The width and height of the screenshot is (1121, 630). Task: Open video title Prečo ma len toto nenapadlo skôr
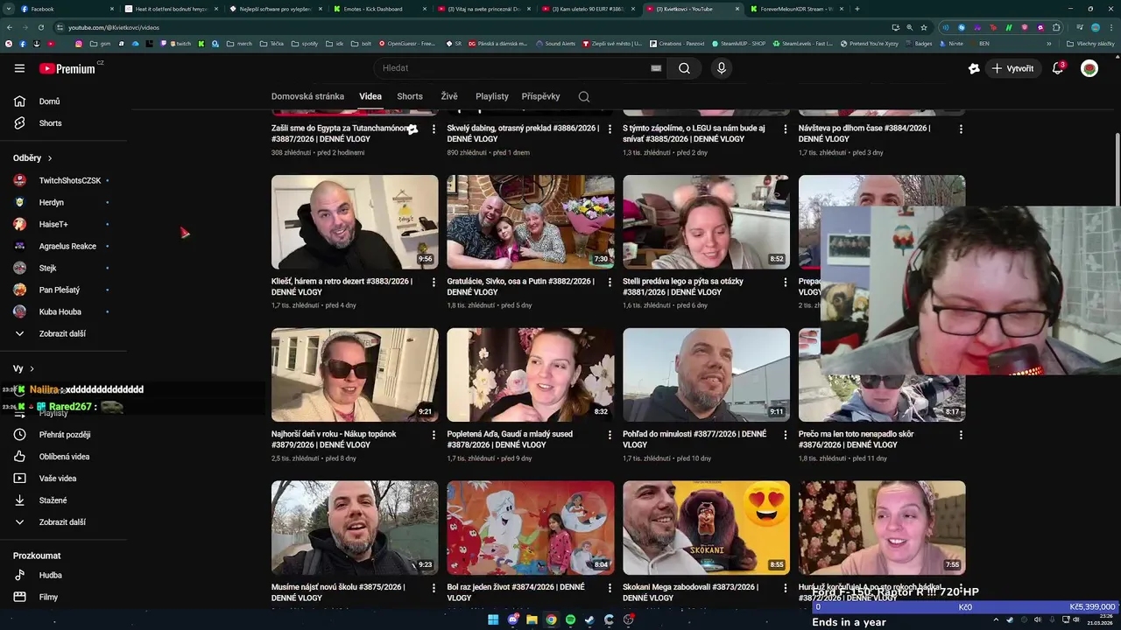click(x=856, y=439)
